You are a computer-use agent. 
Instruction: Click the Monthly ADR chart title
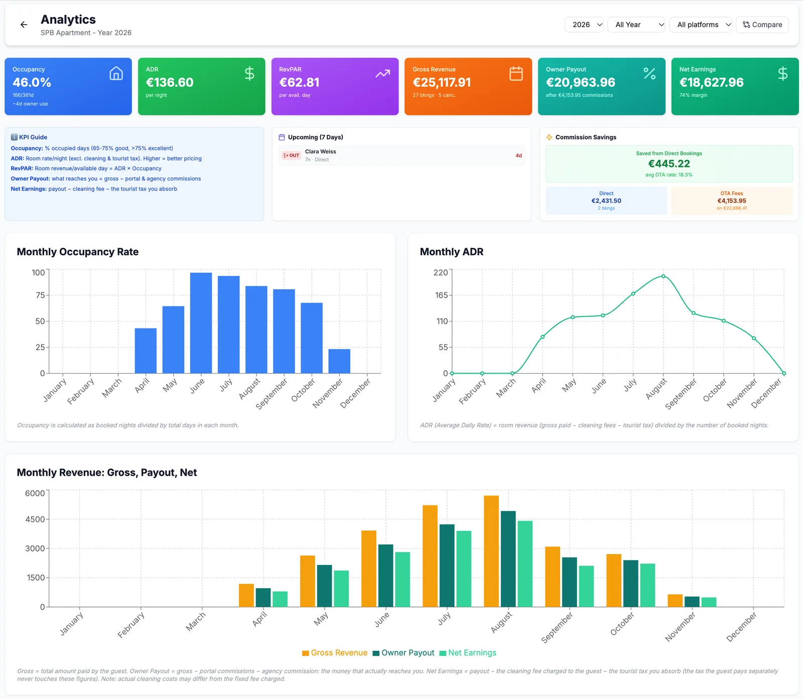pyautogui.click(x=452, y=252)
